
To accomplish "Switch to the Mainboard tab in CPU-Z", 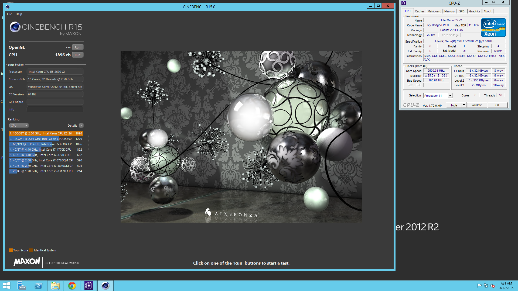I will pyautogui.click(x=434, y=11).
